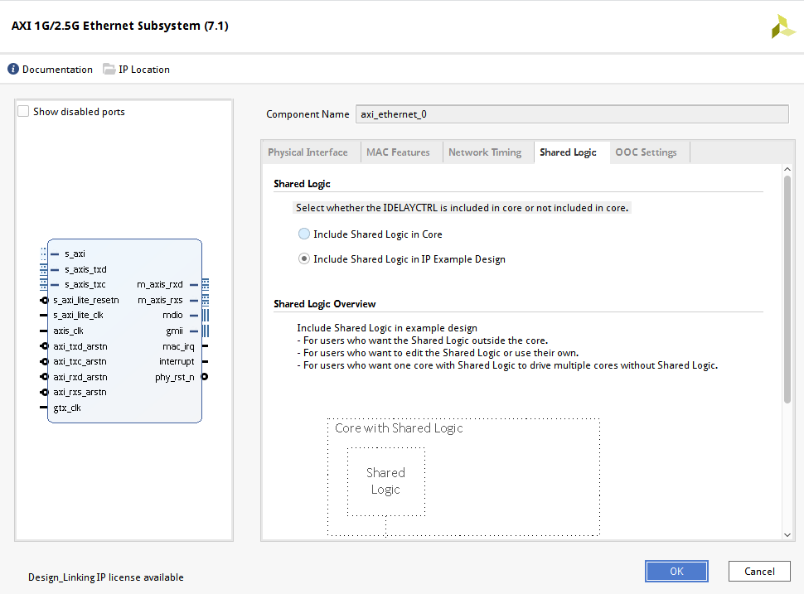The width and height of the screenshot is (804, 594).
Task: Switch to the Physical Interface tab
Action: pos(308,152)
